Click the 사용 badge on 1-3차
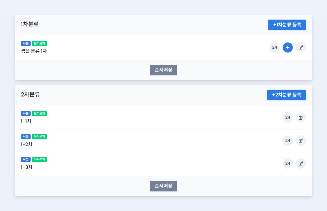 pos(26,159)
